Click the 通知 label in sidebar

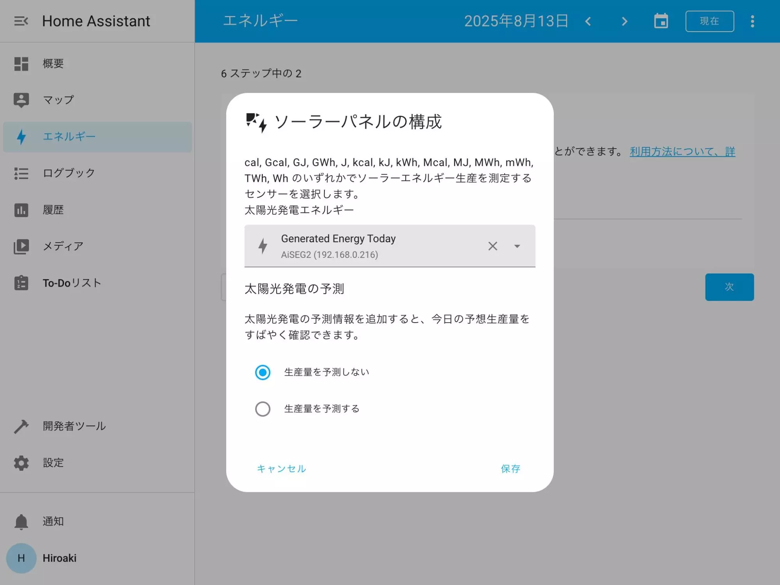pyautogui.click(x=53, y=521)
